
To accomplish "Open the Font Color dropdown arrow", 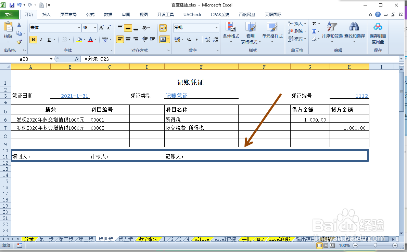I will (96, 40).
